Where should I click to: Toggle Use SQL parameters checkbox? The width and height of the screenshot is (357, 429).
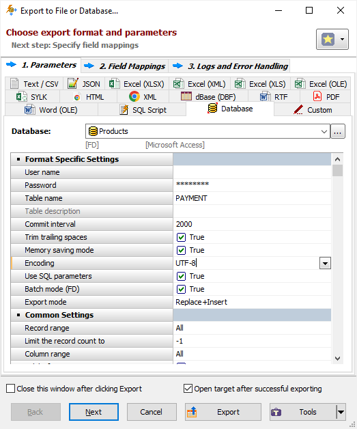(181, 276)
